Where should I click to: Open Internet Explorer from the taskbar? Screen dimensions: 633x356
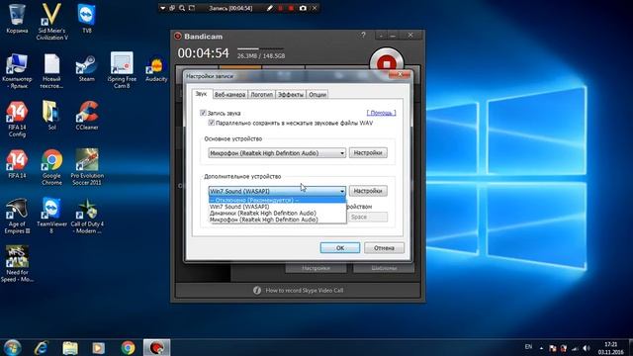coord(42,347)
